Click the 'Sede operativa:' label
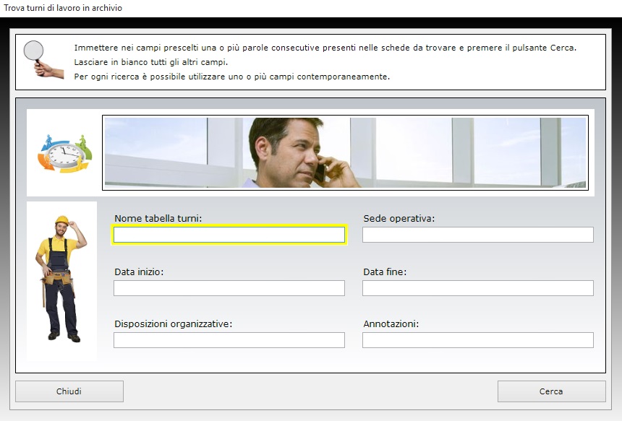 tap(399, 218)
